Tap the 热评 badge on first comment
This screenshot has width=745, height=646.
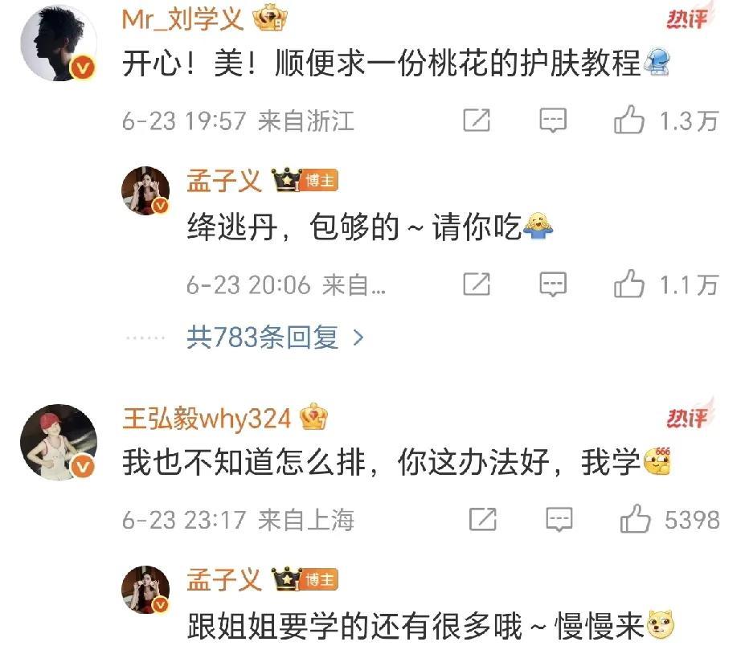(687, 18)
